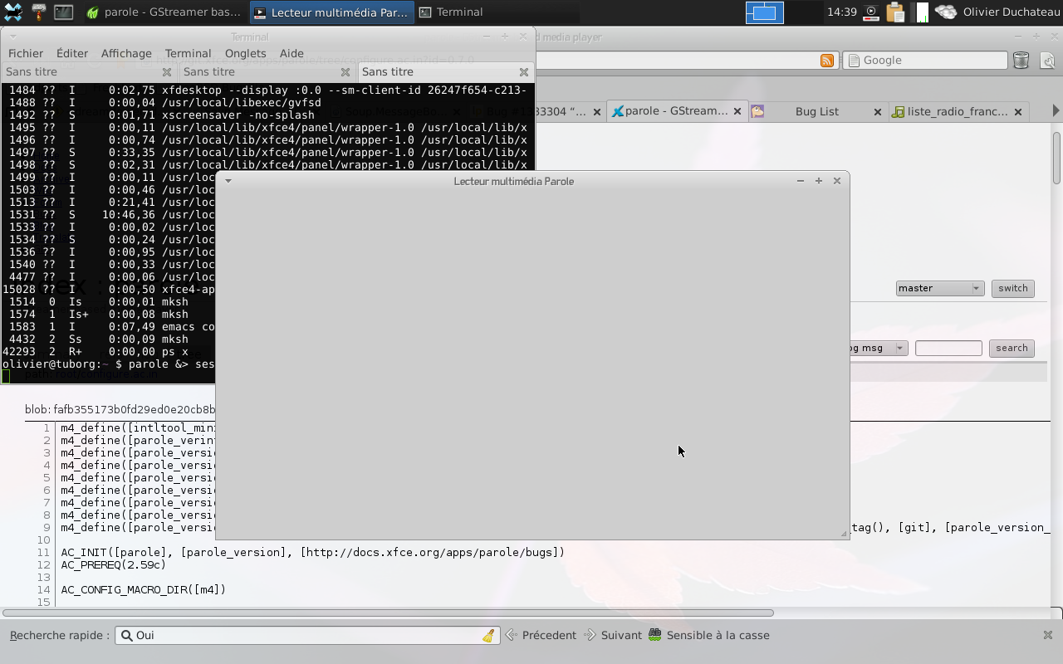This screenshot has width=1063, height=664.
Task: Close the third Sans titre terminal tab
Action: click(x=524, y=72)
